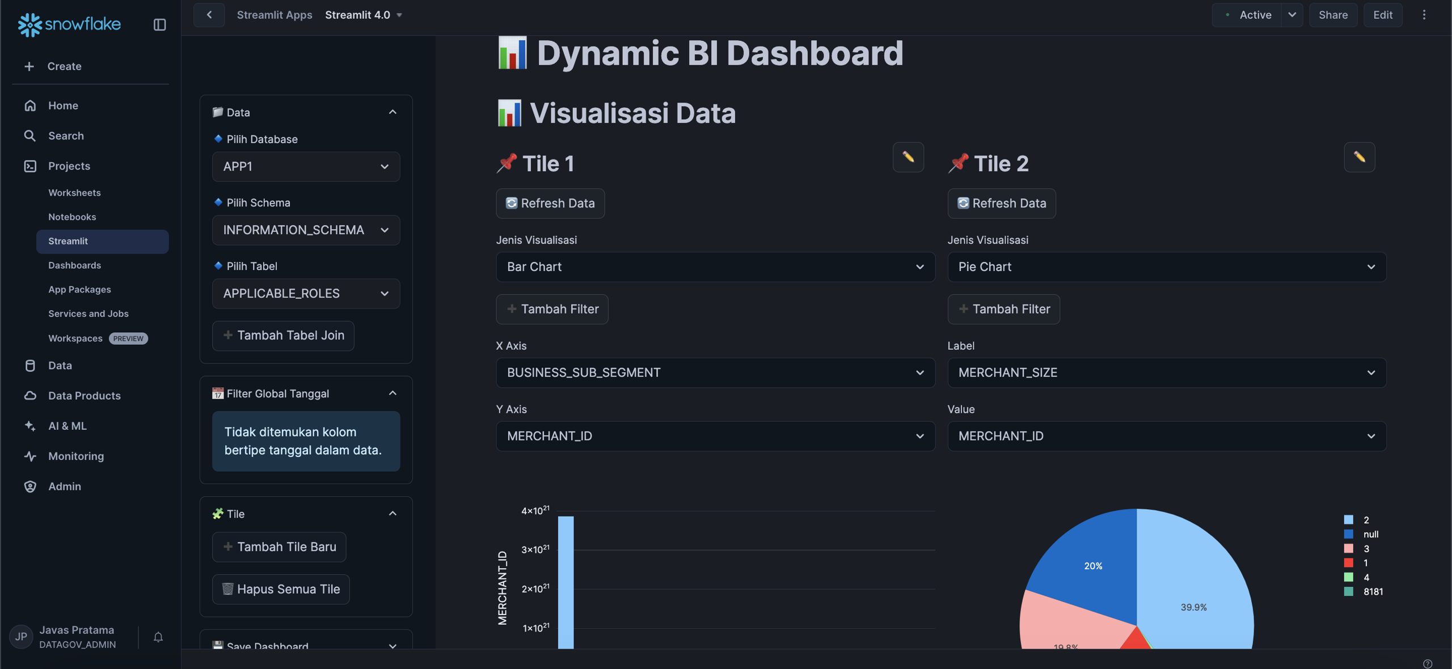Open the Worksheets page

[74, 193]
